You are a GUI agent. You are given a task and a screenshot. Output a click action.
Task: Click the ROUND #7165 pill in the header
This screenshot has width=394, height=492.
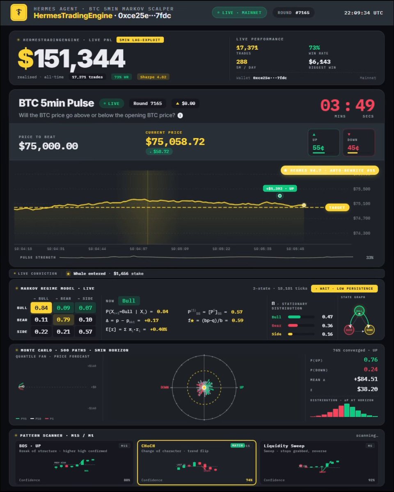(x=293, y=13)
